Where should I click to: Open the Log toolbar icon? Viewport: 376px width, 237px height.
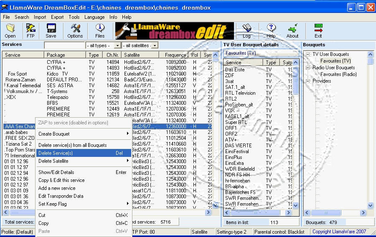[x=246, y=30]
